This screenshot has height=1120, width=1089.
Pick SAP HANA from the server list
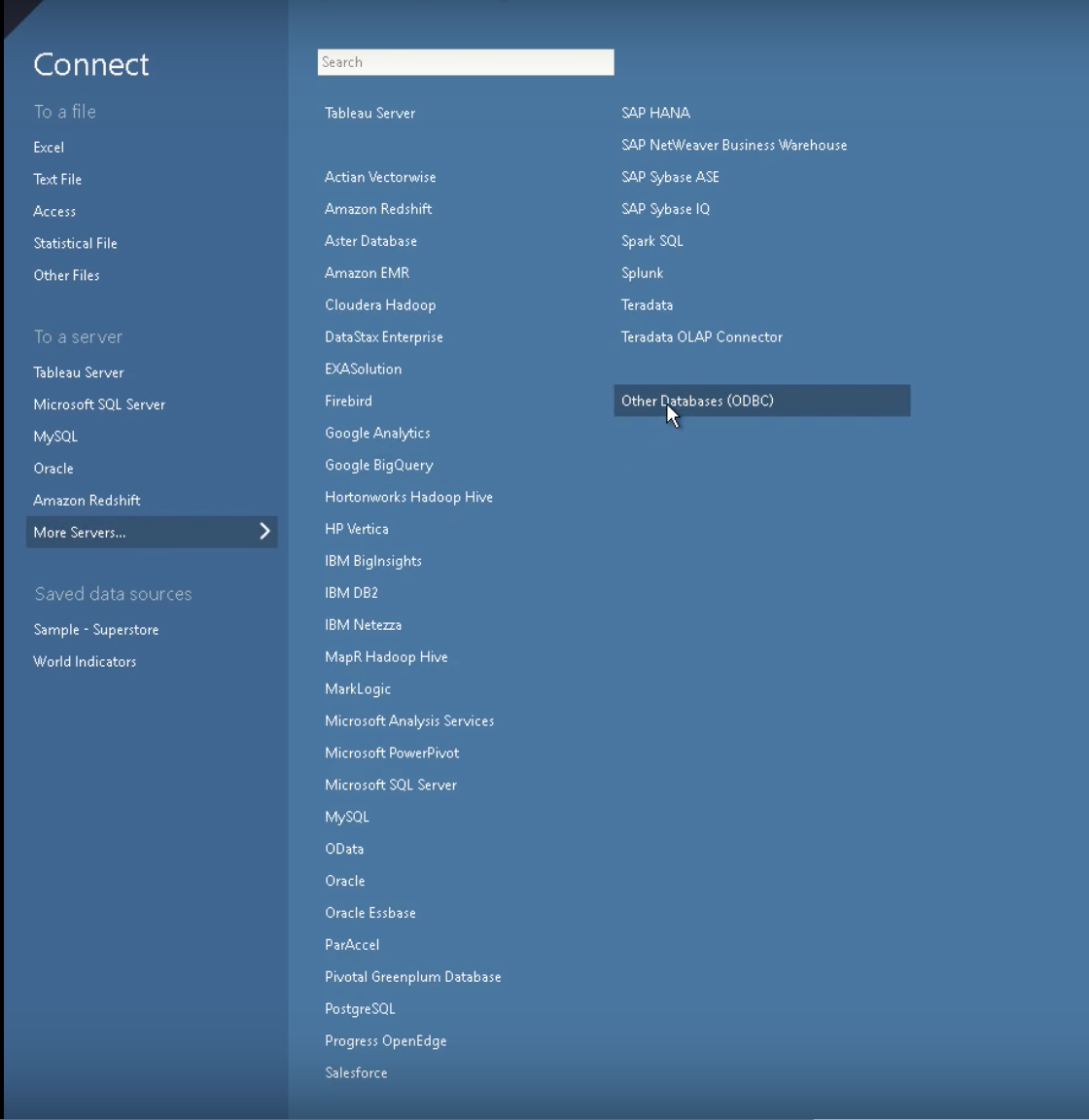click(x=655, y=113)
